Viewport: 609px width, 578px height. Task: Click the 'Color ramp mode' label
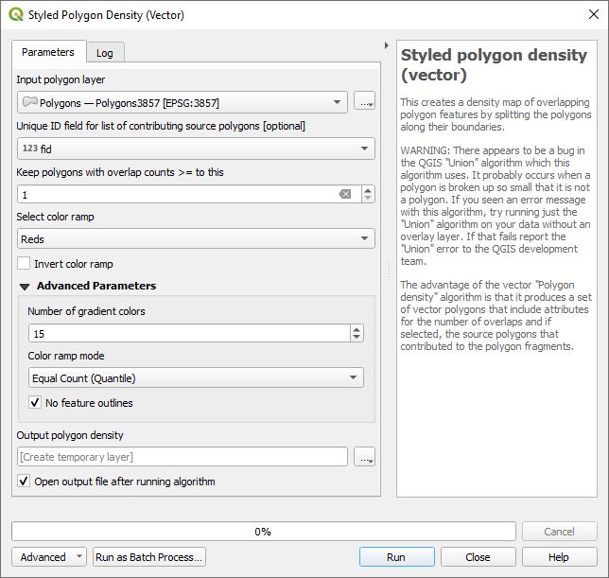66,356
